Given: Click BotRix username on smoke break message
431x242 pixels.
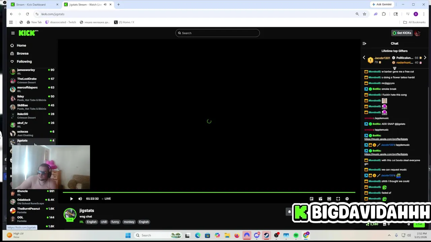Looking at the screenshot, I should pyautogui.click(x=376, y=89).
